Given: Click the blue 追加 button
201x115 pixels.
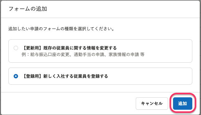Looking at the screenshot, I should tap(183, 103).
